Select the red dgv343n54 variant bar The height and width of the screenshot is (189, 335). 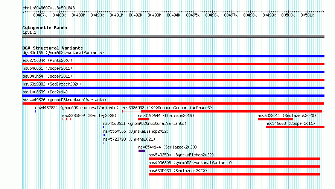tap(173, 80)
